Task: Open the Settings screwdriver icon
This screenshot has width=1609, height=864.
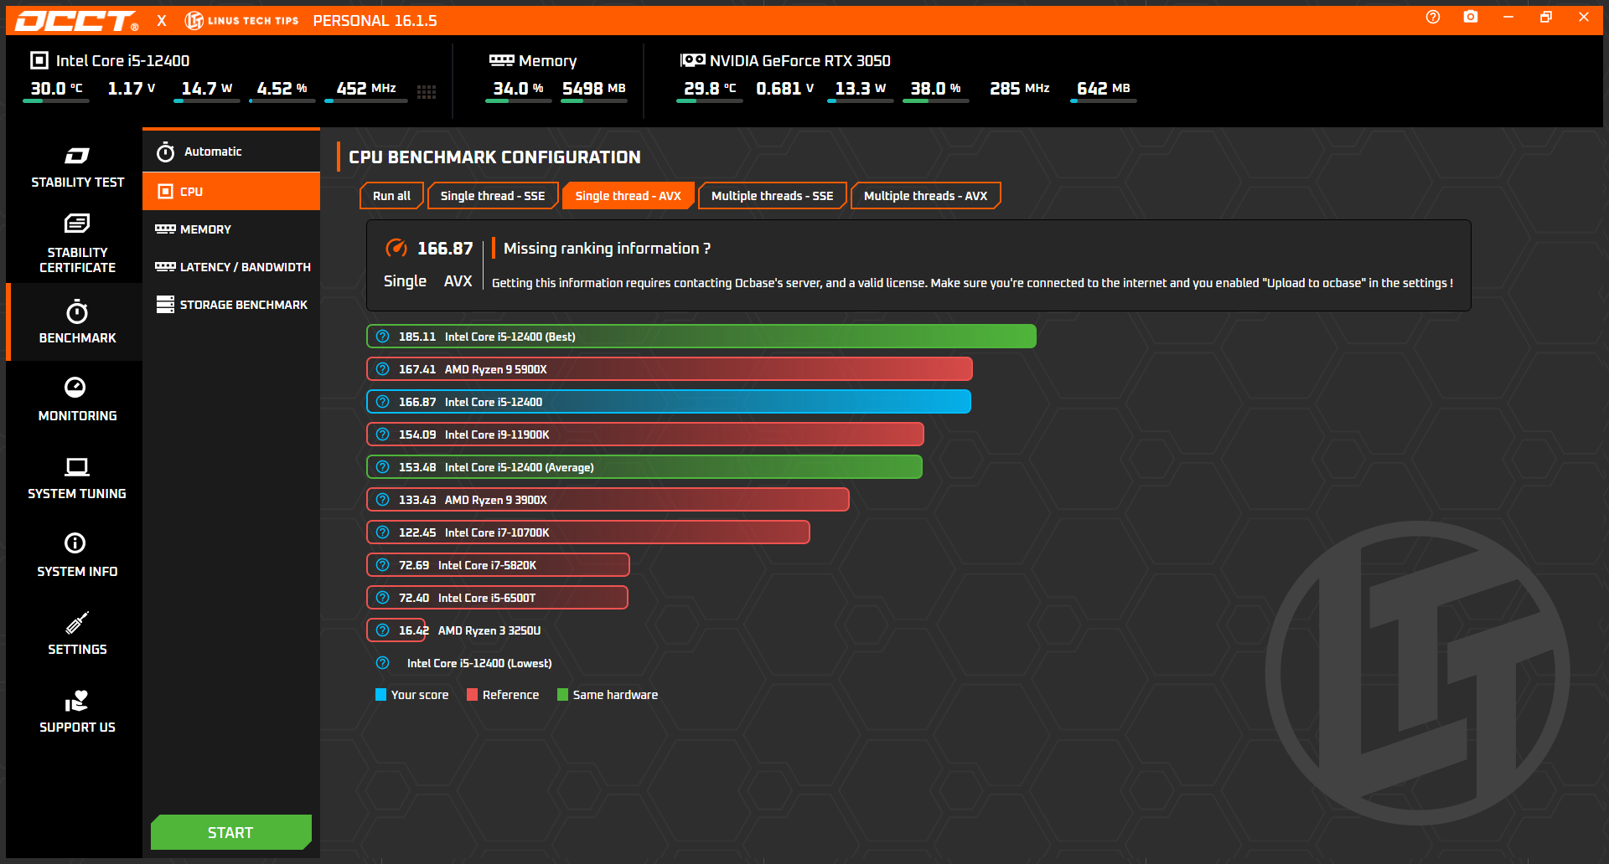Action: click(x=77, y=622)
